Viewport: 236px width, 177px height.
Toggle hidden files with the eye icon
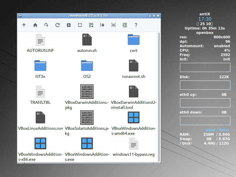114,25
